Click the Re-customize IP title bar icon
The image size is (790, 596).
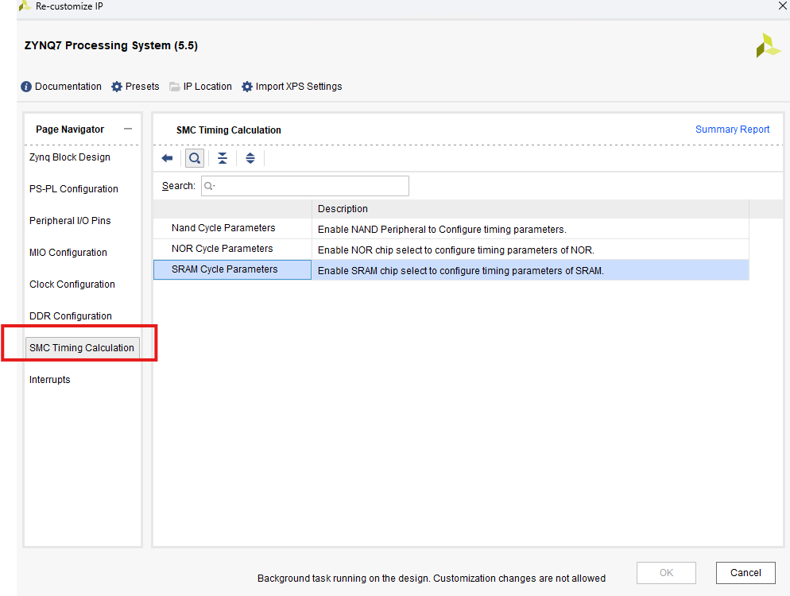tap(25, 6)
